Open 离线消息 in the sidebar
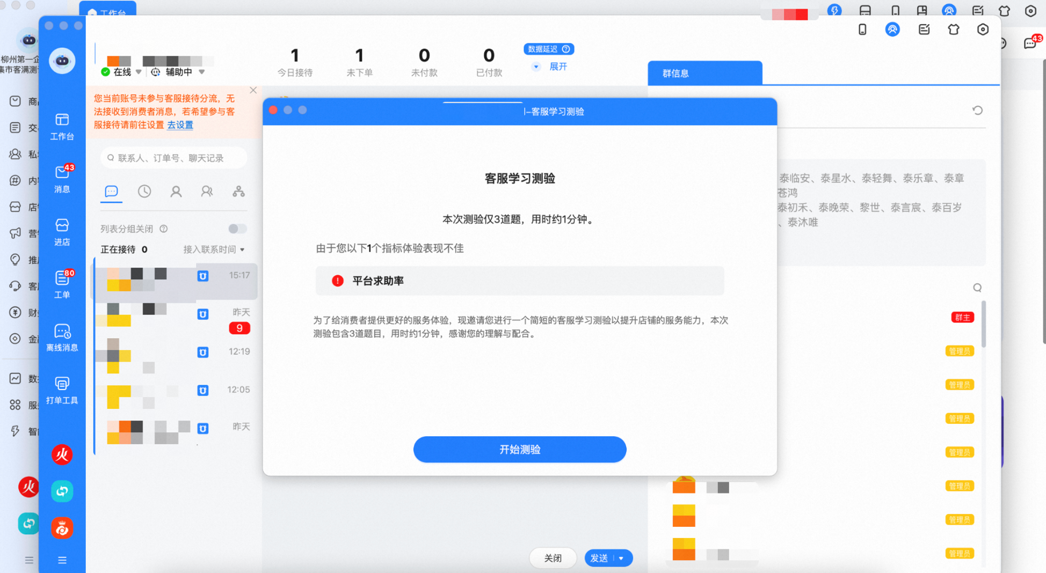The image size is (1046, 573). [x=62, y=337]
